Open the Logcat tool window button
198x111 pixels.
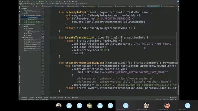(53, 97)
